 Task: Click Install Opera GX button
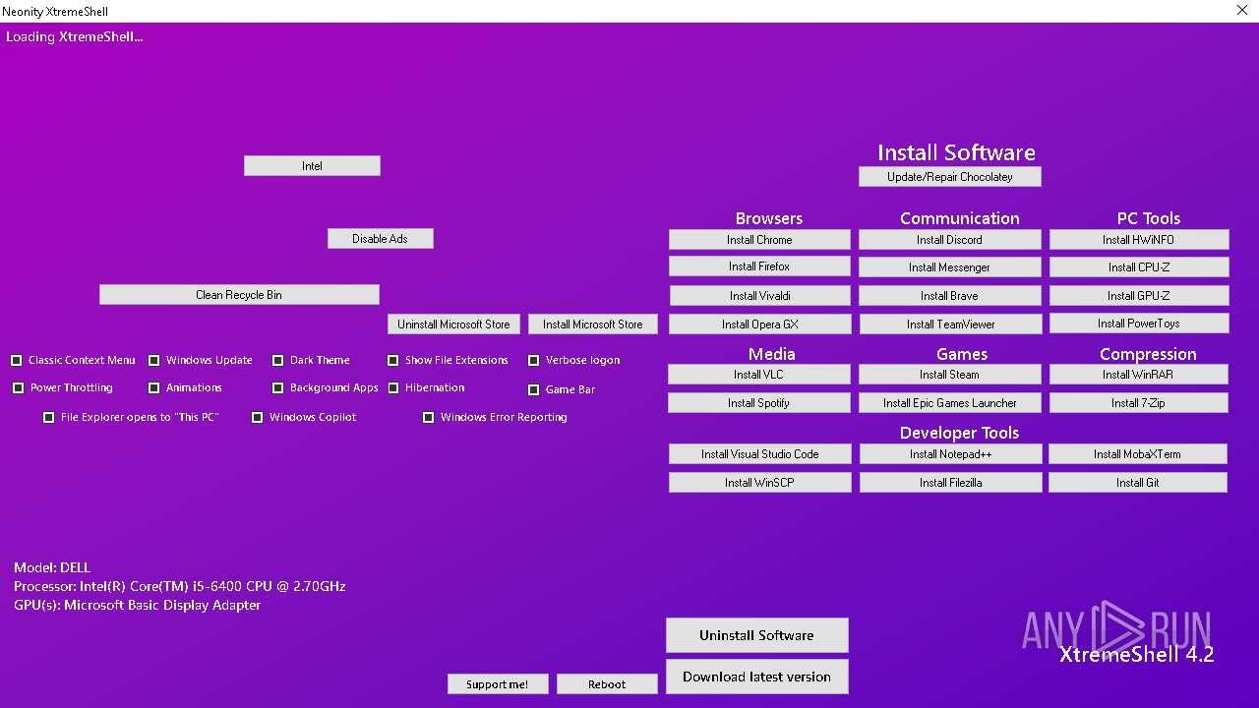[760, 324]
